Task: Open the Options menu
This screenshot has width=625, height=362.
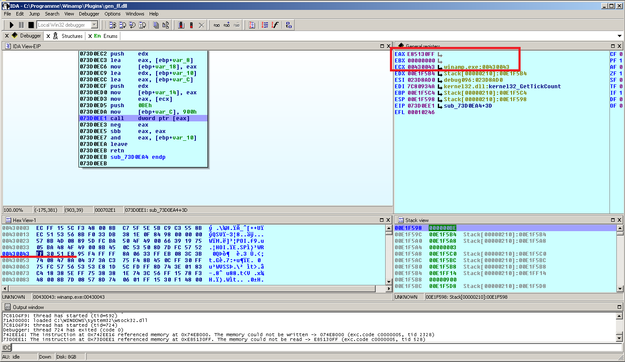Action: click(x=113, y=14)
